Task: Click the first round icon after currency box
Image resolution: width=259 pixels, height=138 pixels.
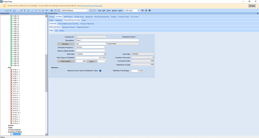Action: pos(143,10)
